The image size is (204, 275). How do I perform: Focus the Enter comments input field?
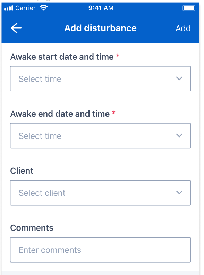[x=100, y=250]
